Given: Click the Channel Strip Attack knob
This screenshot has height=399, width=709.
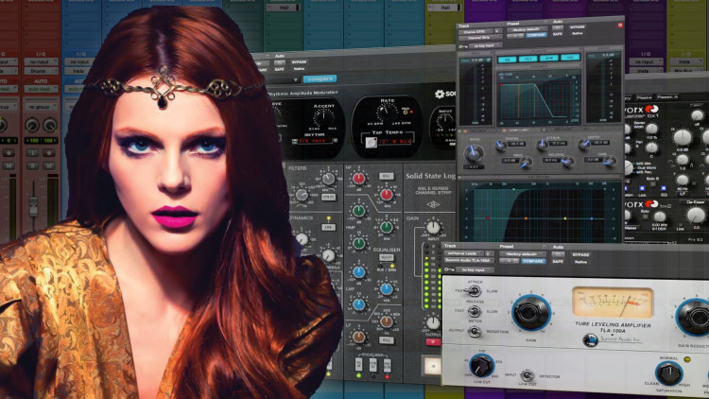Looking at the screenshot, I should pos(542,145).
